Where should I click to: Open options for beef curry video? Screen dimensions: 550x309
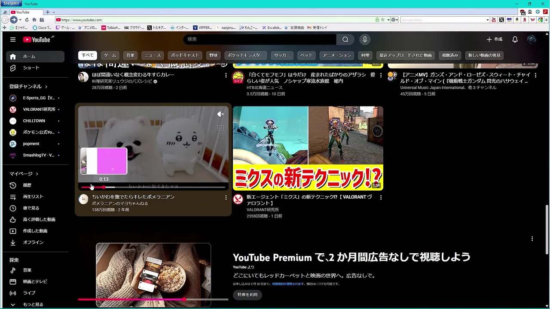(x=226, y=75)
